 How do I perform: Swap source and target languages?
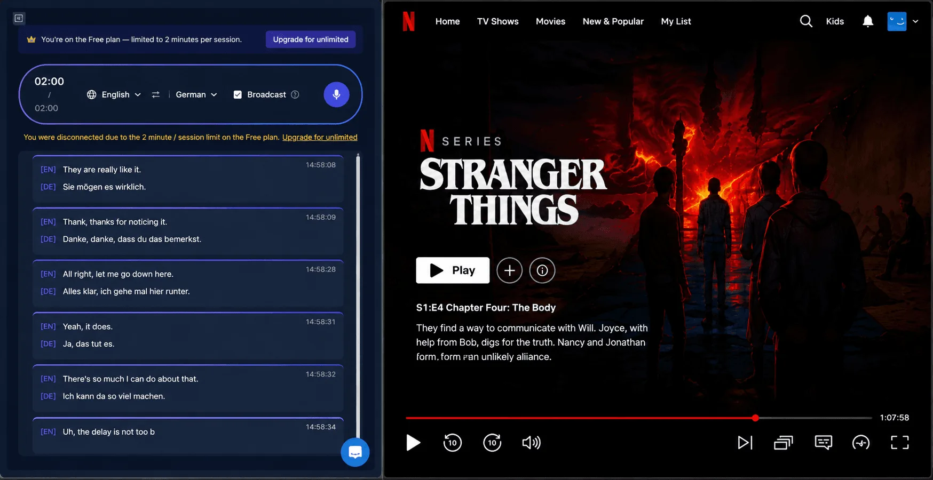[x=155, y=94]
